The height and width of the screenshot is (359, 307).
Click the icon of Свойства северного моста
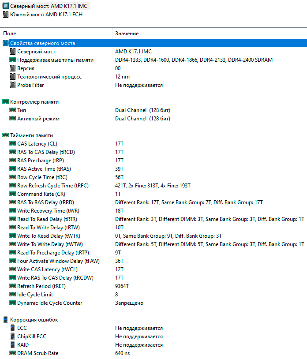pos(5,43)
